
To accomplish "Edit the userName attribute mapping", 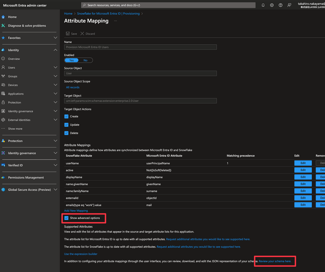I will (303, 163).
